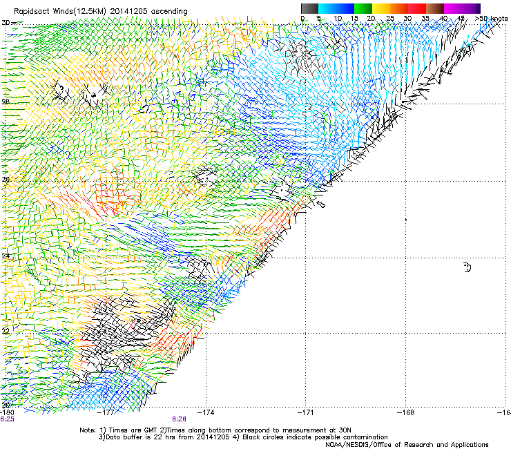This screenshot has height=449, width=511.
Task: Click the date text '20141205 ascending'
Action: click(x=148, y=12)
